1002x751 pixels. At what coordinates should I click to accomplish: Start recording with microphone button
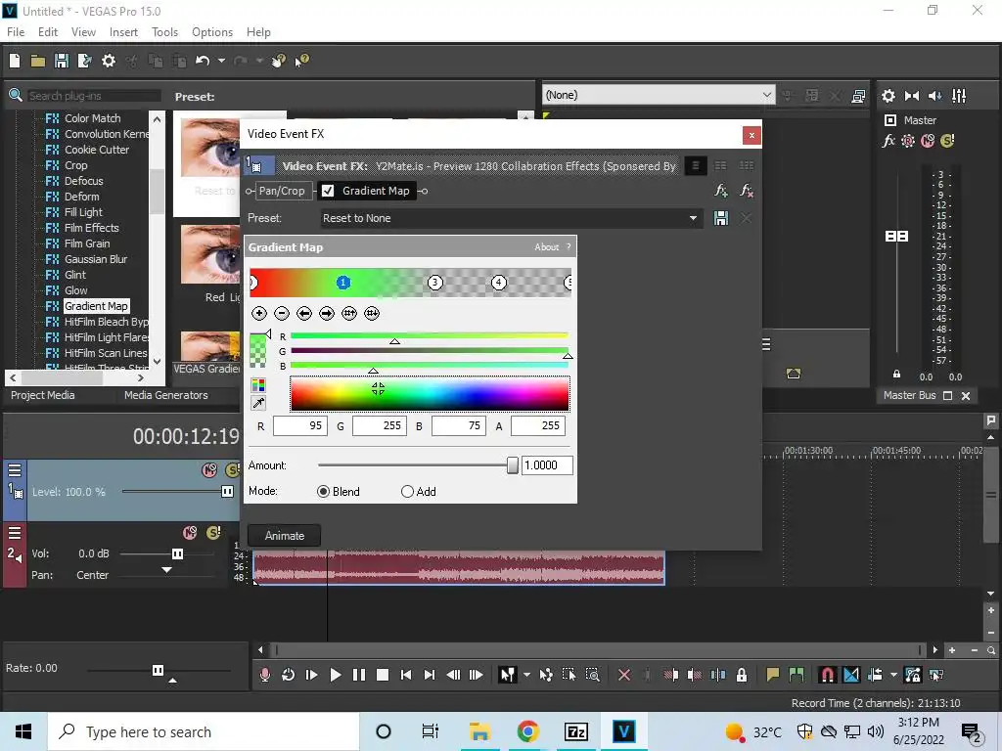(264, 675)
